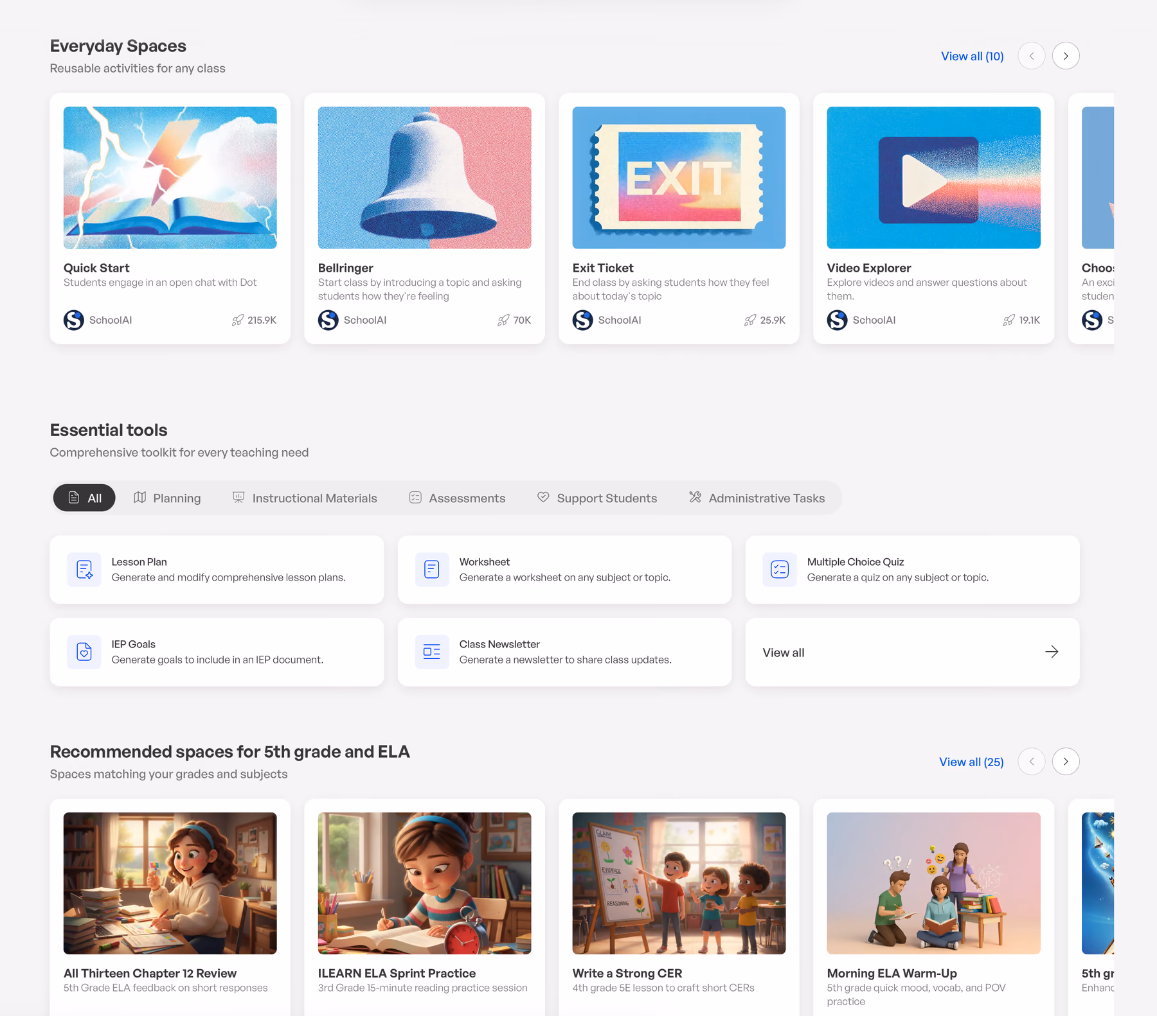Click the rocket launch icon beside 70K
Screen dimensions: 1157x1016
(503, 320)
